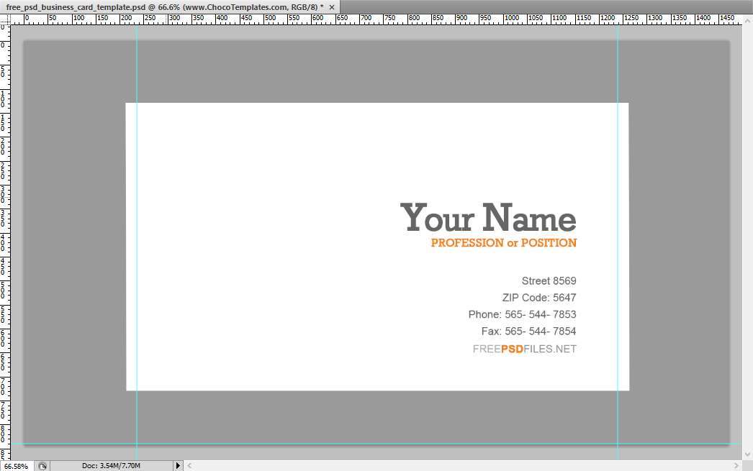The width and height of the screenshot is (753, 471).
Task: Click the Doc: 3.54M/7.70M status info
Action: (111, 466)
